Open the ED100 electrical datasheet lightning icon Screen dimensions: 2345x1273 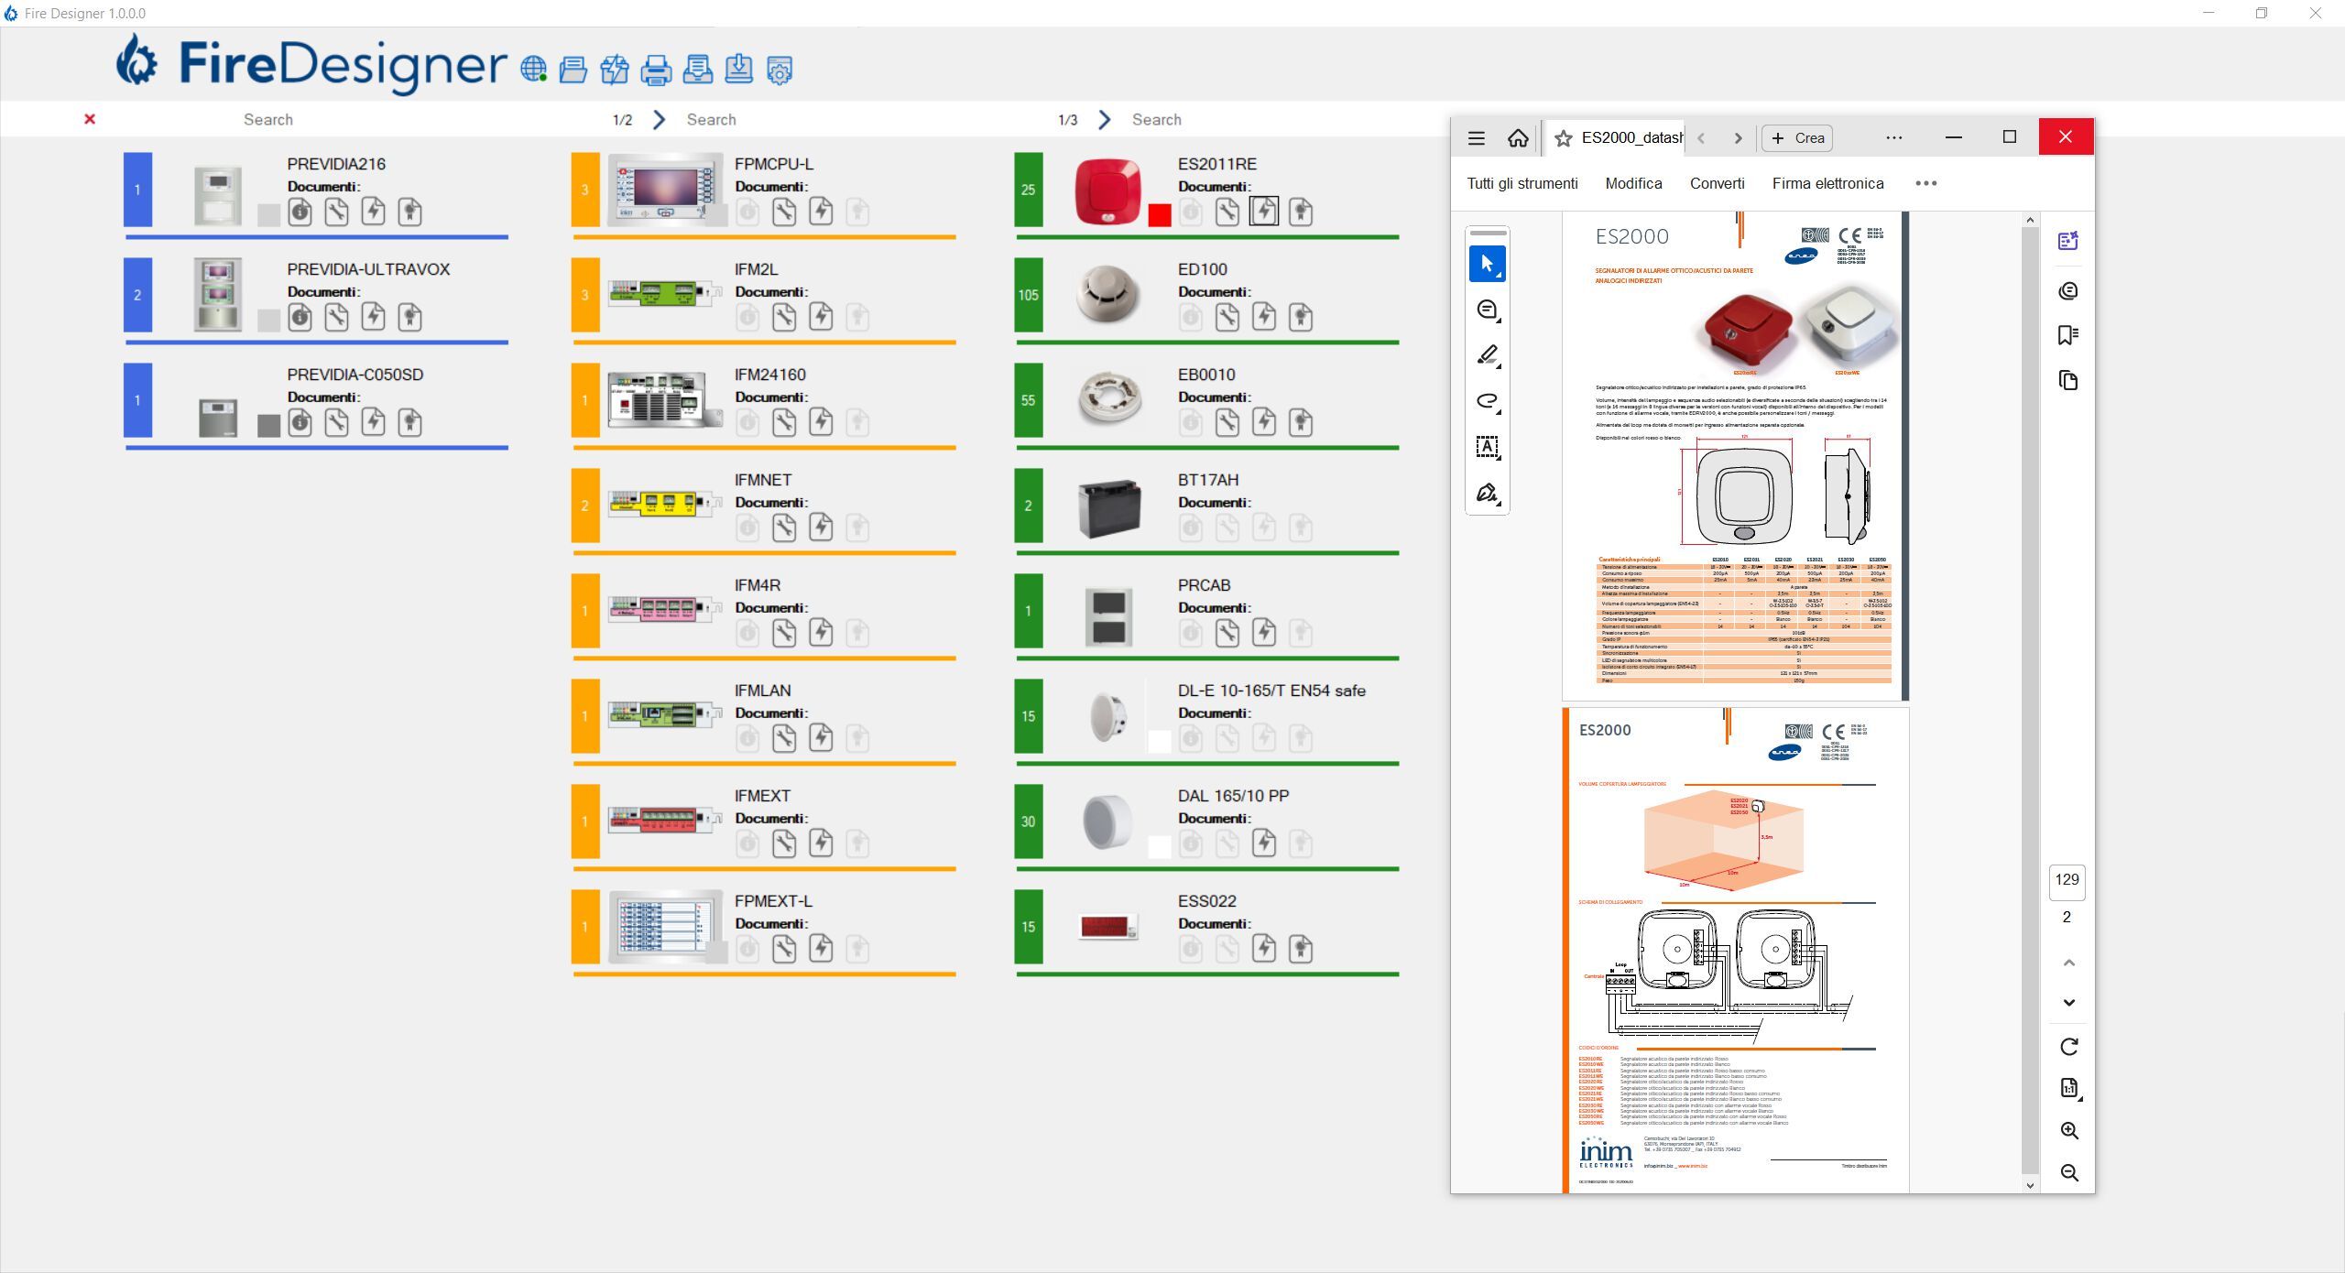[1266, 317]
